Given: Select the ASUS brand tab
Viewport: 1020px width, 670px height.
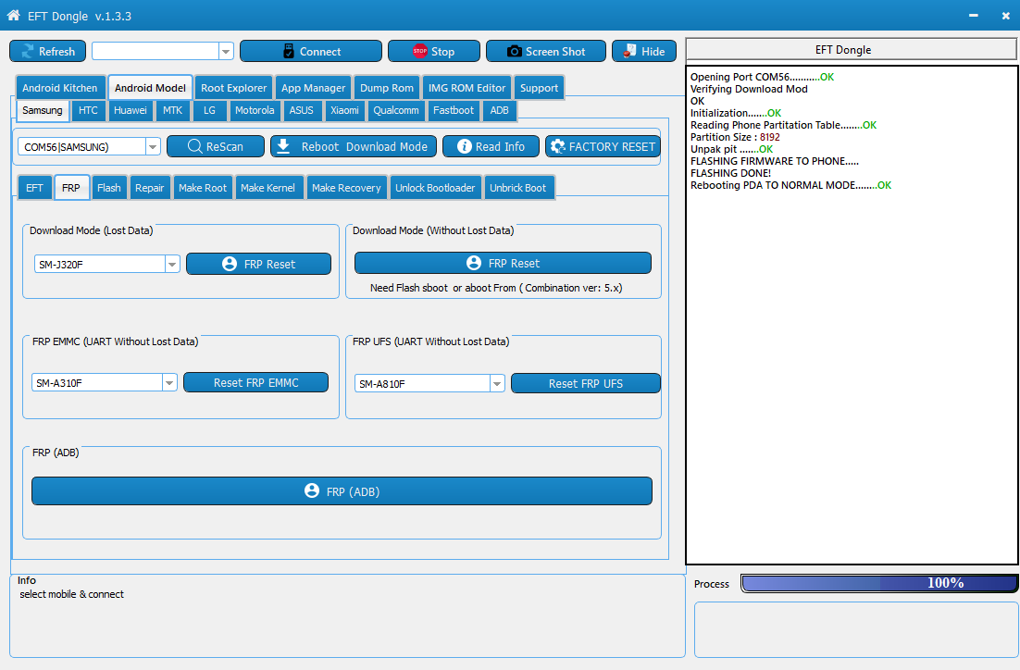Looking at the screenshot, I should 301,110.
